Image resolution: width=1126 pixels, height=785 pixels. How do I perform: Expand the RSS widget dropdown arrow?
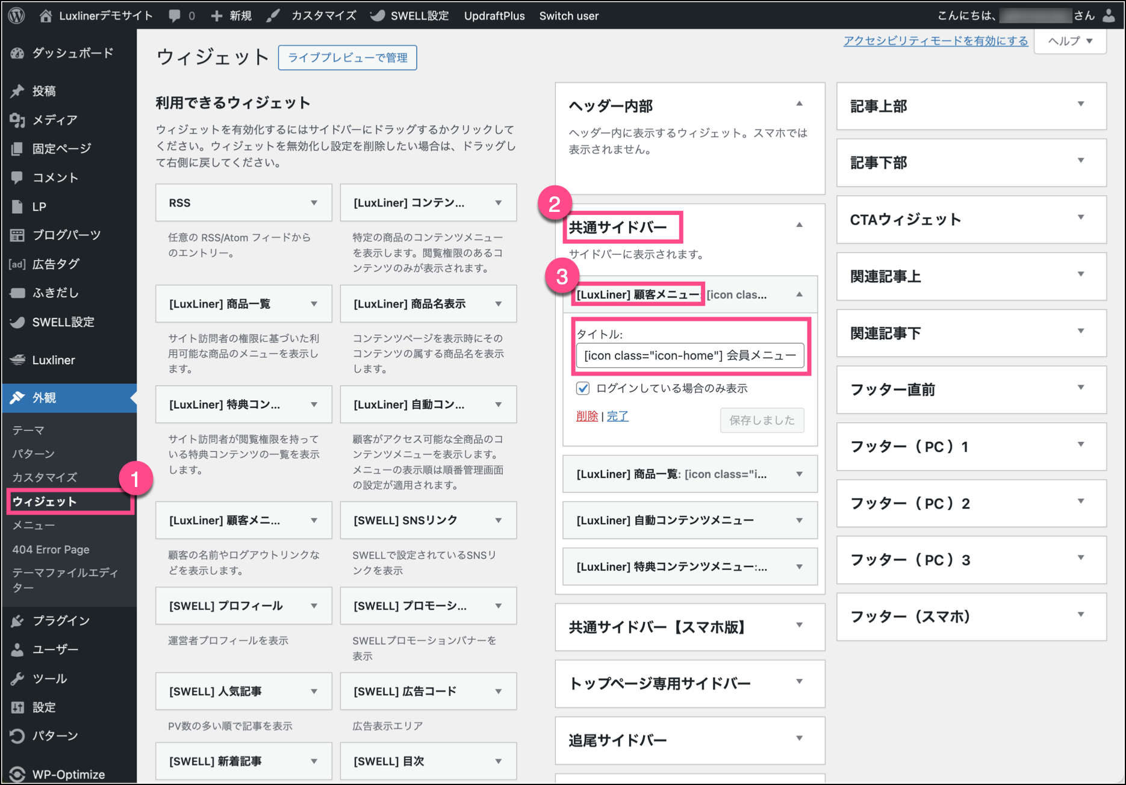coord(314,203)
